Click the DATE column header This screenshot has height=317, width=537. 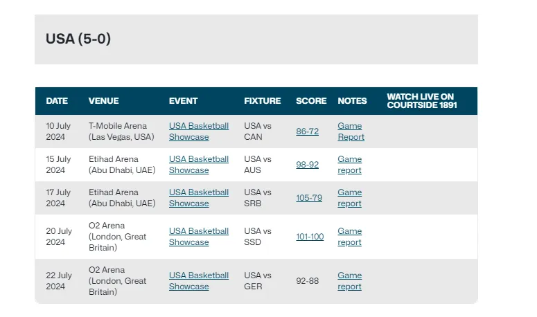click(57, 101)
